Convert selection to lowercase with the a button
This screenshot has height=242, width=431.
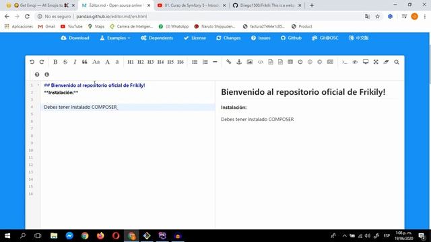(x=117, y=62)
